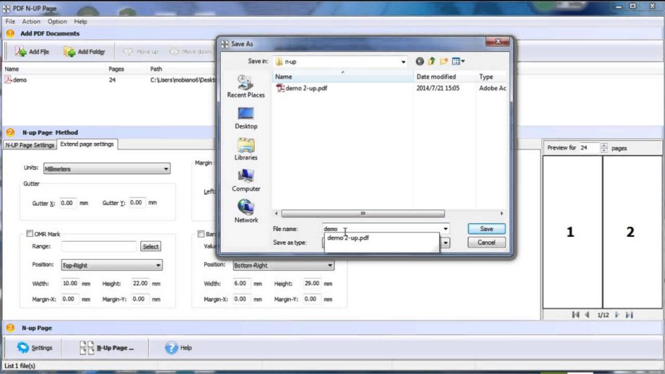Switch to the N-UP Page Settings tab
665x374 pixels.
pos(30,145)
